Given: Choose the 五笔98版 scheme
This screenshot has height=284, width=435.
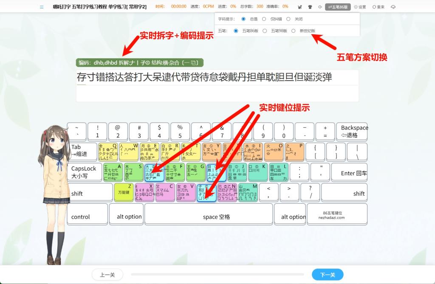Looking at the screenshot, I should point(265,31).
